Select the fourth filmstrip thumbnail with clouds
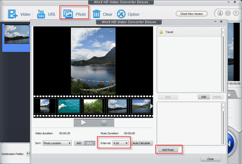This screenshot has width=242, height=164. tap(117, 106)
